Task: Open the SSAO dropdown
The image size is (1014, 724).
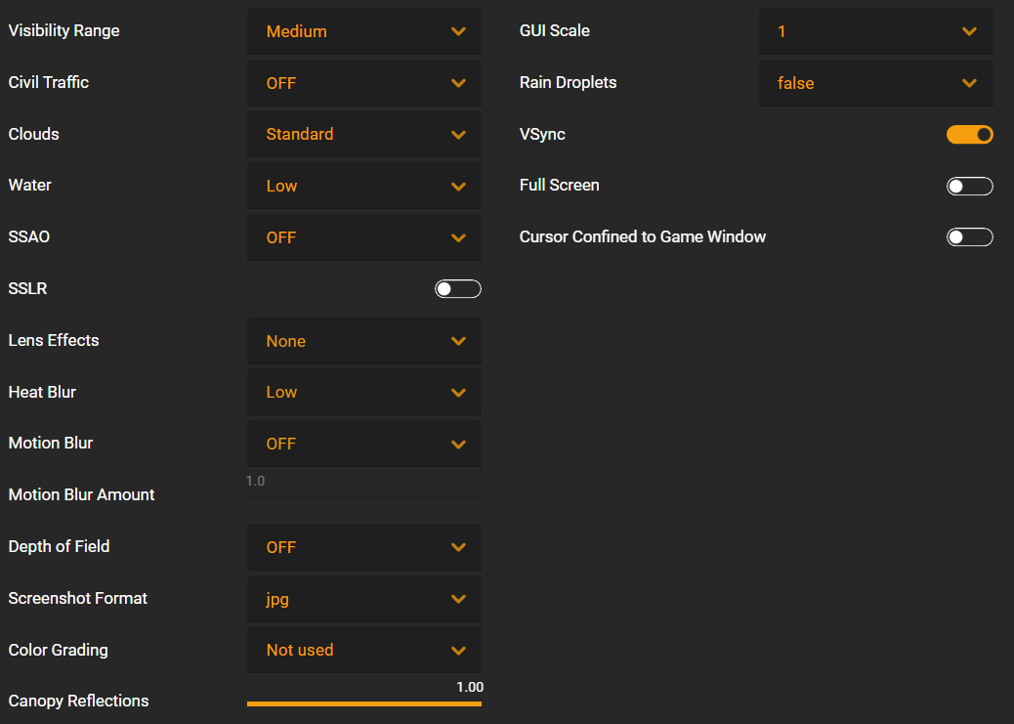Action: coord(364,237)
